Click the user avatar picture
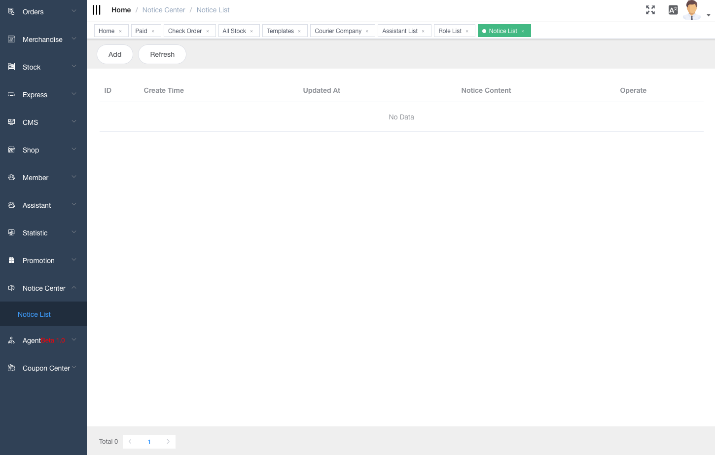The width and height of the screenshot is (715, 455). (x=691, y=9)
